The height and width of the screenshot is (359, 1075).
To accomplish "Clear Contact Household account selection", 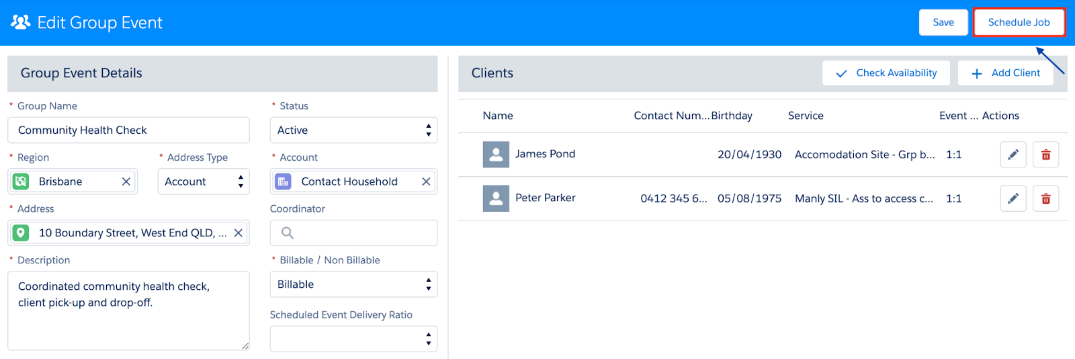I will [426, 182].
